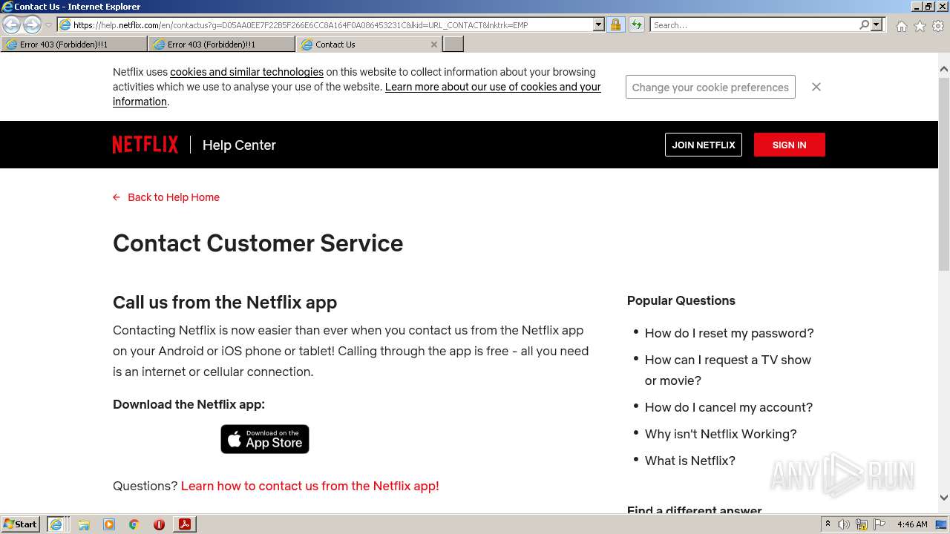The width and height of the screenshot is (950, 534).
Task: Click the magnifier search icon
Action: (864, 24)
